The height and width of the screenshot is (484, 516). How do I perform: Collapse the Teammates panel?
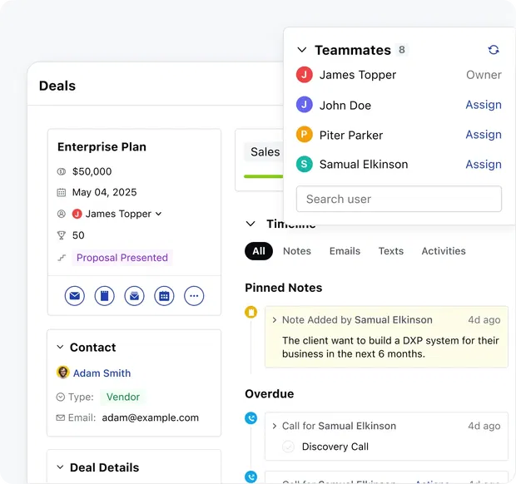[x=302, y=50]
